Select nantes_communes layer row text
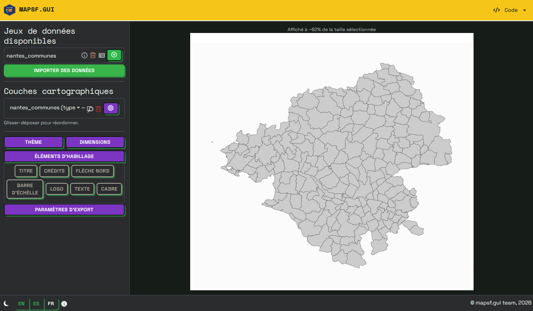This screenshot has width=533, height=311. click(x=47, y=108)
